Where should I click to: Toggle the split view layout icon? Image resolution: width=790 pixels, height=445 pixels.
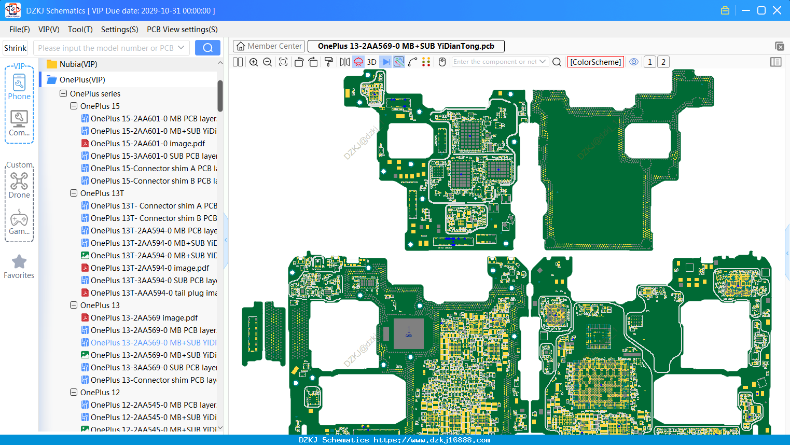tap(238, 62)
